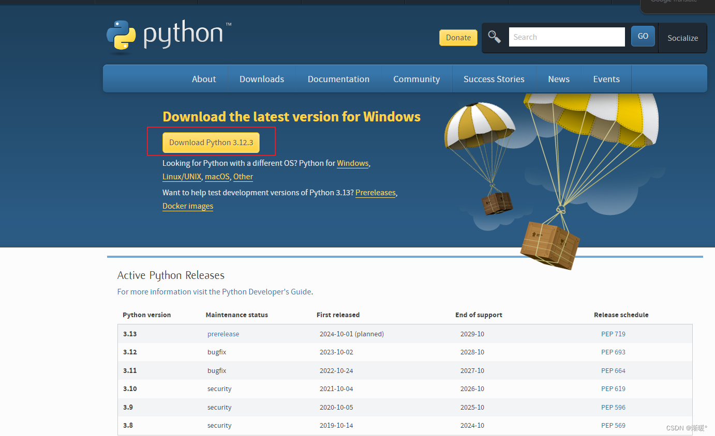Follow the macOS link
Image resolution: width=715 pixels, height=436 pixels.
pos(217,177)
